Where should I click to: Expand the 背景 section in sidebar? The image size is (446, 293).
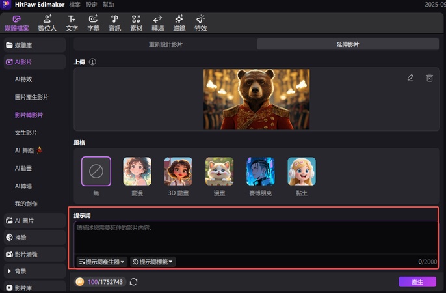click(x=34, y=270)
